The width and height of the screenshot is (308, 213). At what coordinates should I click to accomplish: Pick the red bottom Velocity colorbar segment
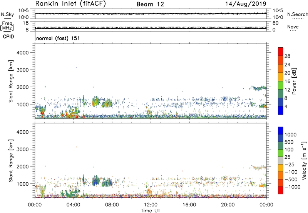(281, 190)
